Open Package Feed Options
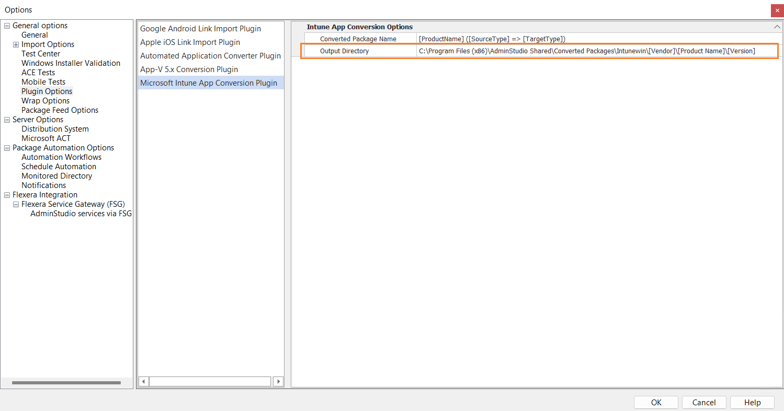 60,110
